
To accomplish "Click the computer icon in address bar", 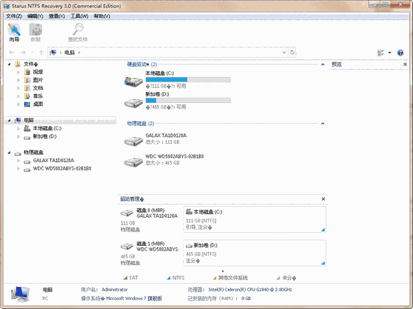I will 53,53.
